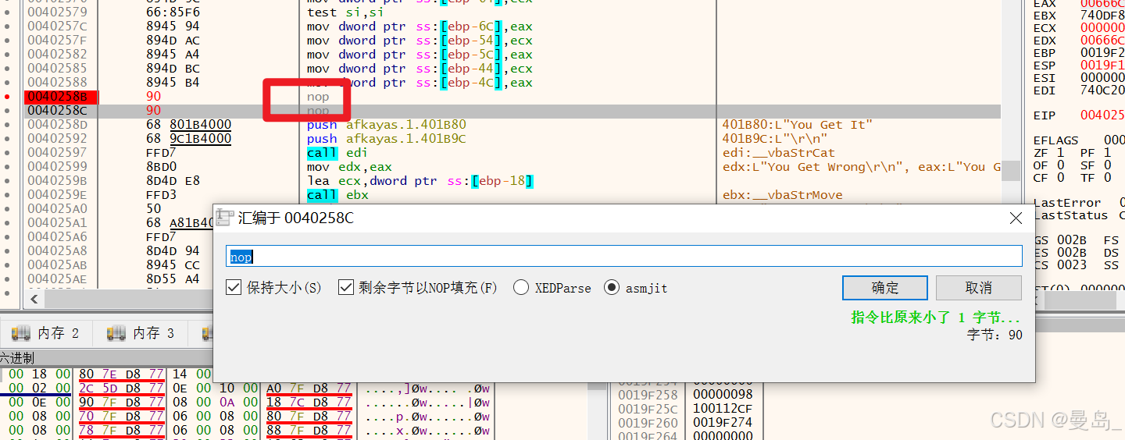Image resolution: width=1125 pixels, height=440 pixels.
Task: Toggle breakpoint bullet beside address 00402597
Action: click(x=7, y=153)
